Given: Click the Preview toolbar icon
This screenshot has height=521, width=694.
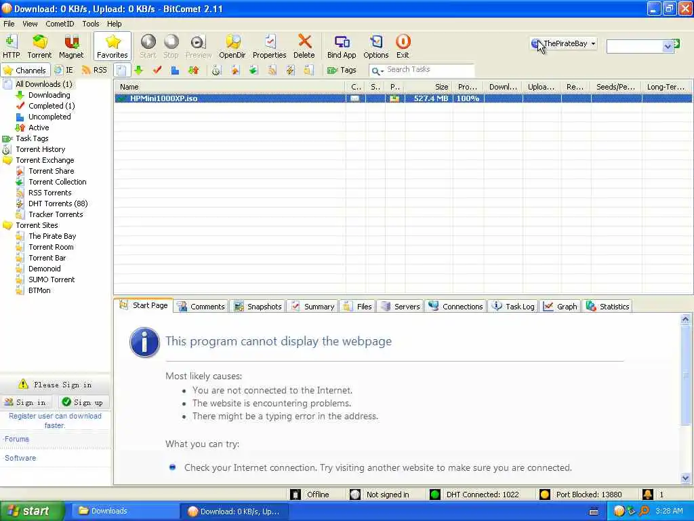Looking at the screenshot, I should 199,47.
